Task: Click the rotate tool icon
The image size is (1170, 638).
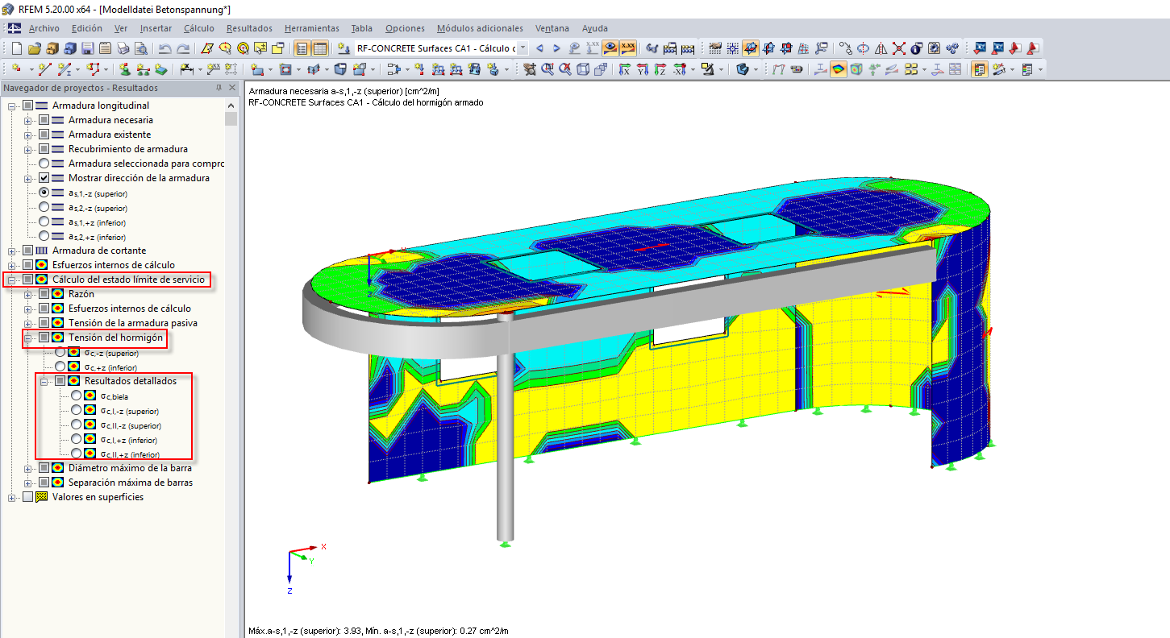Action: click(863, 48)
